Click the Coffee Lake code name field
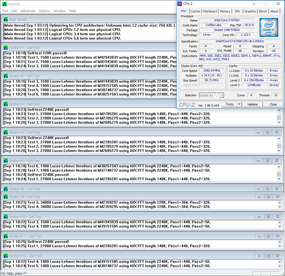 214,25
